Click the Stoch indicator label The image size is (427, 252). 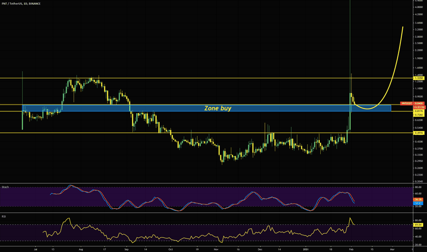[5, 187]
